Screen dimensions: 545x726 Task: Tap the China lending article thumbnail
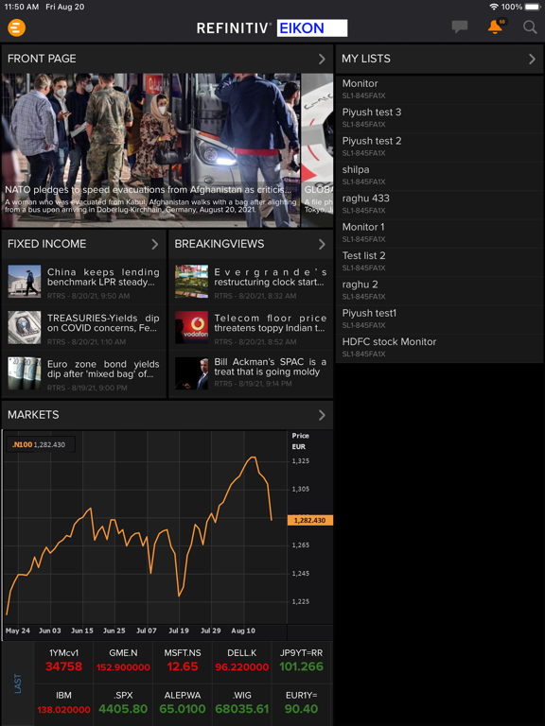coord(25,281)
